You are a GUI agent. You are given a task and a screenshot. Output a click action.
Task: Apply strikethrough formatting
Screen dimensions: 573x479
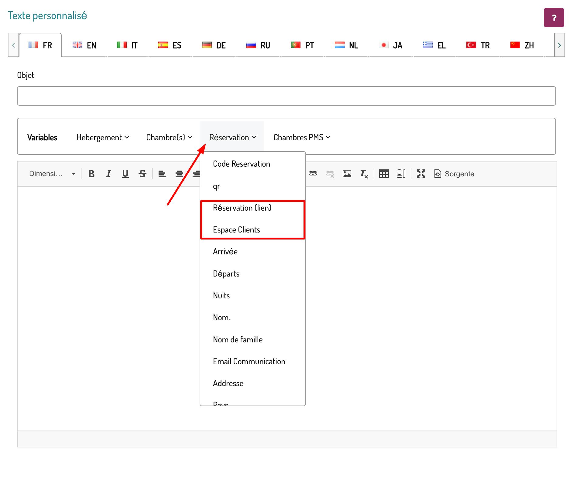(142, 174)
